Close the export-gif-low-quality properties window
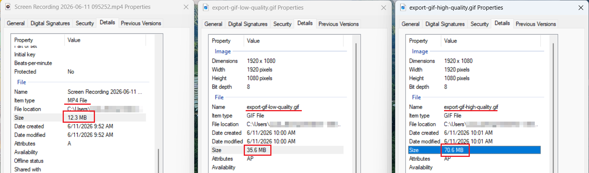 (384, 8)
